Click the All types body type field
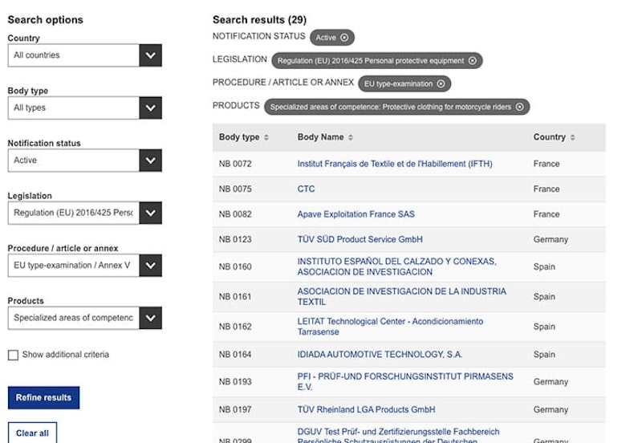Screen dimensions: 642x443 74,108
